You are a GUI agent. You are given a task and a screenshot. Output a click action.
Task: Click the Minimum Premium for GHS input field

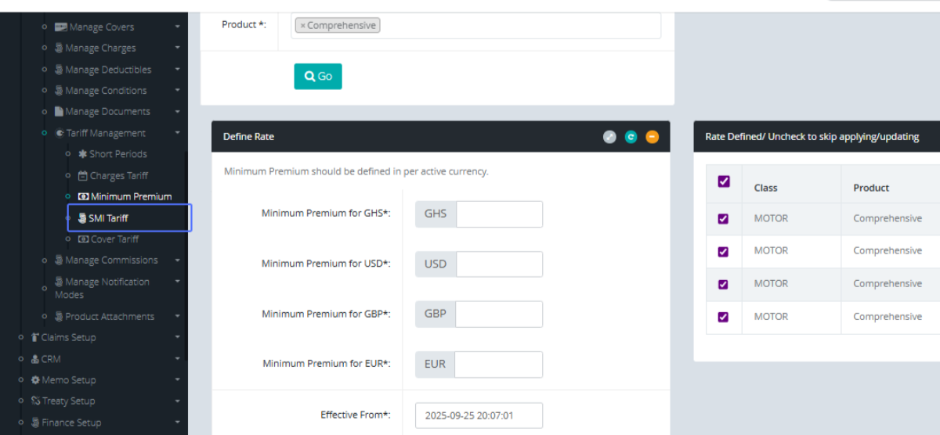click(499, 214)
